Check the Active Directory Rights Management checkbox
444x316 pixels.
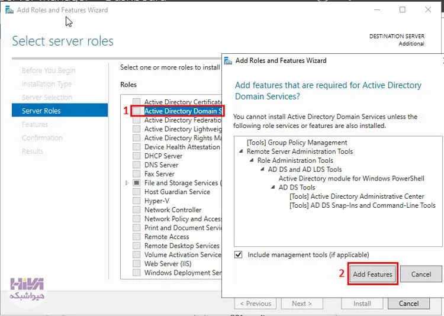(137, 138)
